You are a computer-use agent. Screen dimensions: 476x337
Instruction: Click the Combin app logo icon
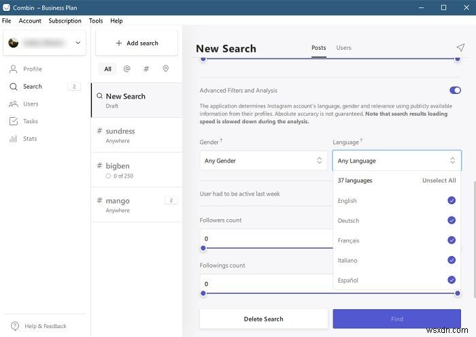coord(6,7)
